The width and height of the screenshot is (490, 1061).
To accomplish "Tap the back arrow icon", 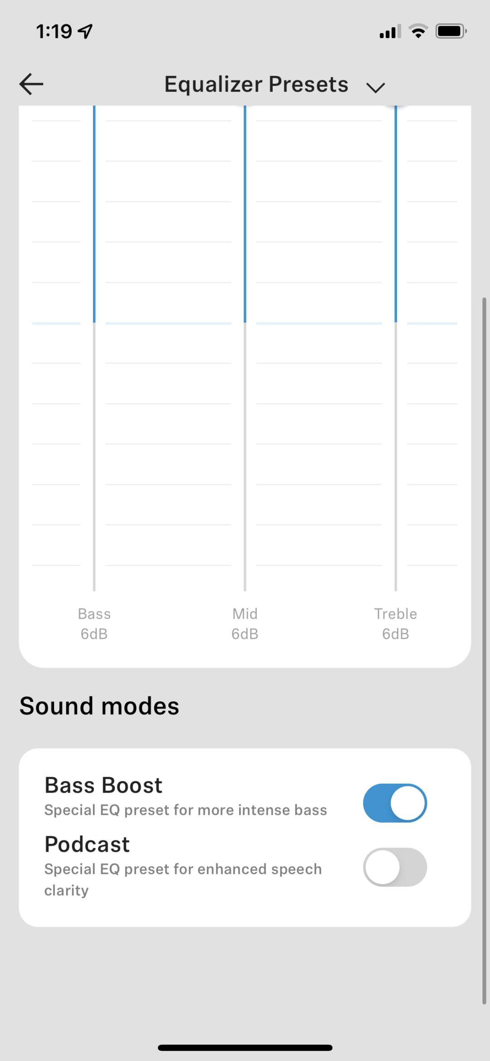I will pos(31,84).
